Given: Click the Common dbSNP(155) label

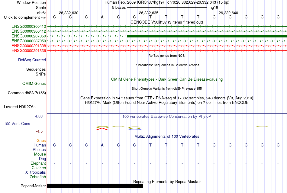Looking at the screenshot, I should 27,93.
